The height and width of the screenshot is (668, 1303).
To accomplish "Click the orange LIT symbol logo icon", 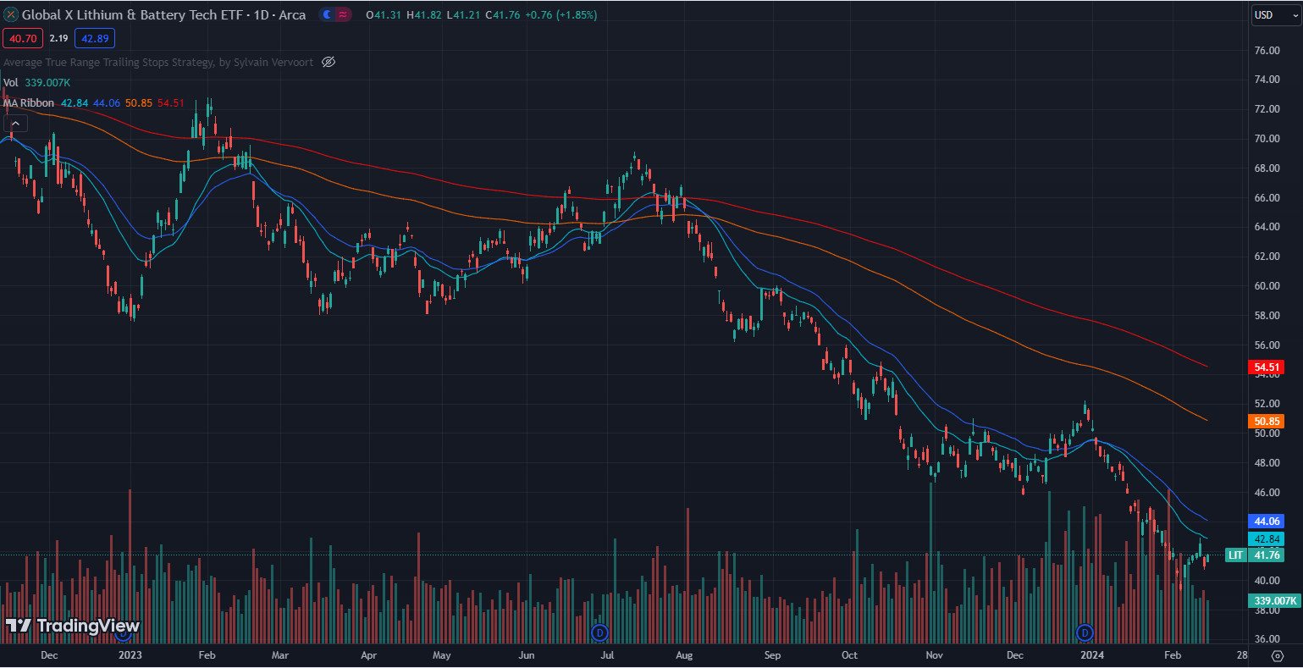I will coord(10,15).
